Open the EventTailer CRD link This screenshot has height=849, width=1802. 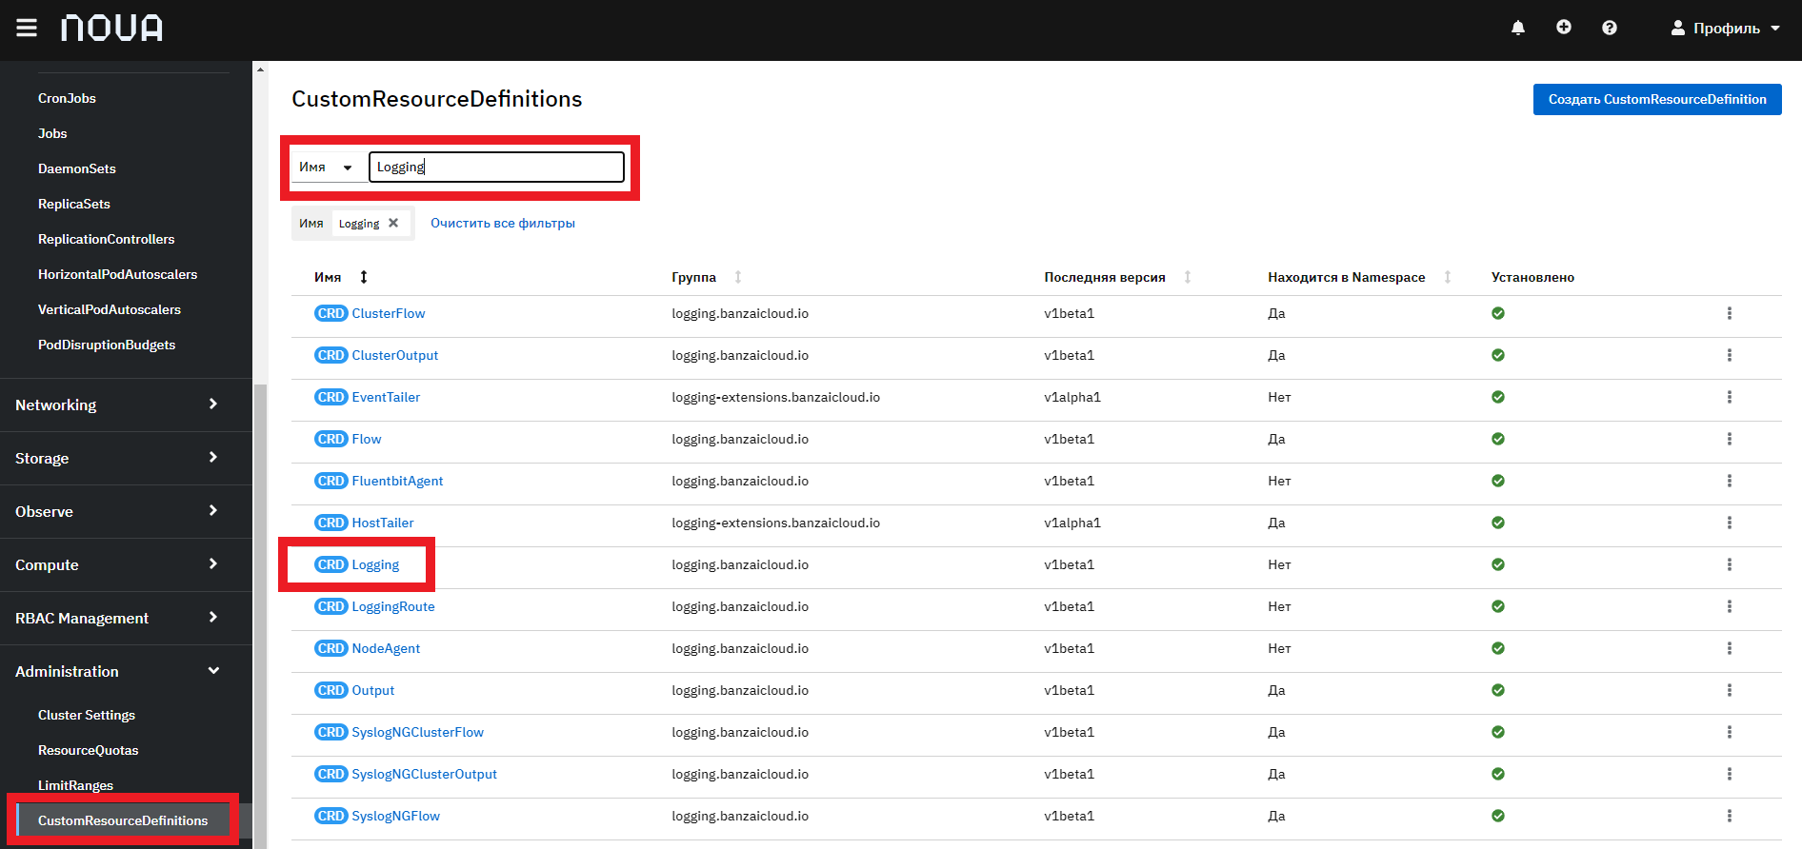(x=386, y=397)
